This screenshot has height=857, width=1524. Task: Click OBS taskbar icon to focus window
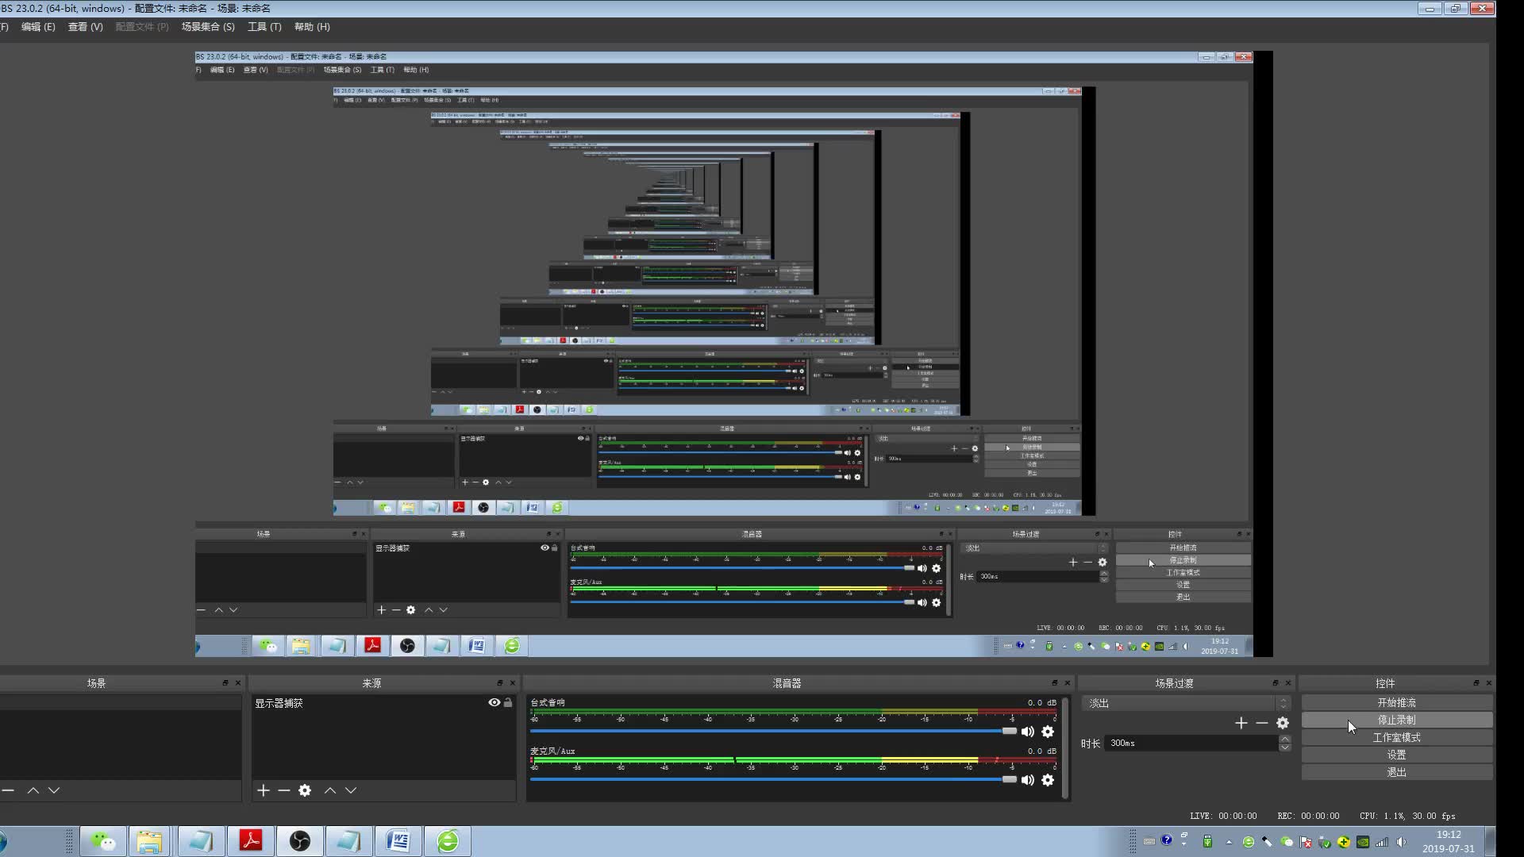(298, 840)
